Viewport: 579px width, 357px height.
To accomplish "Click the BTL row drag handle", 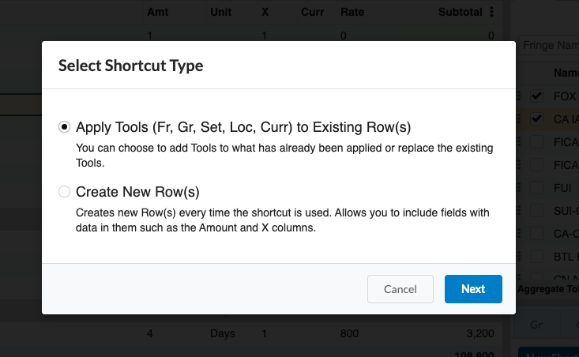I will (x=519, y=256).
